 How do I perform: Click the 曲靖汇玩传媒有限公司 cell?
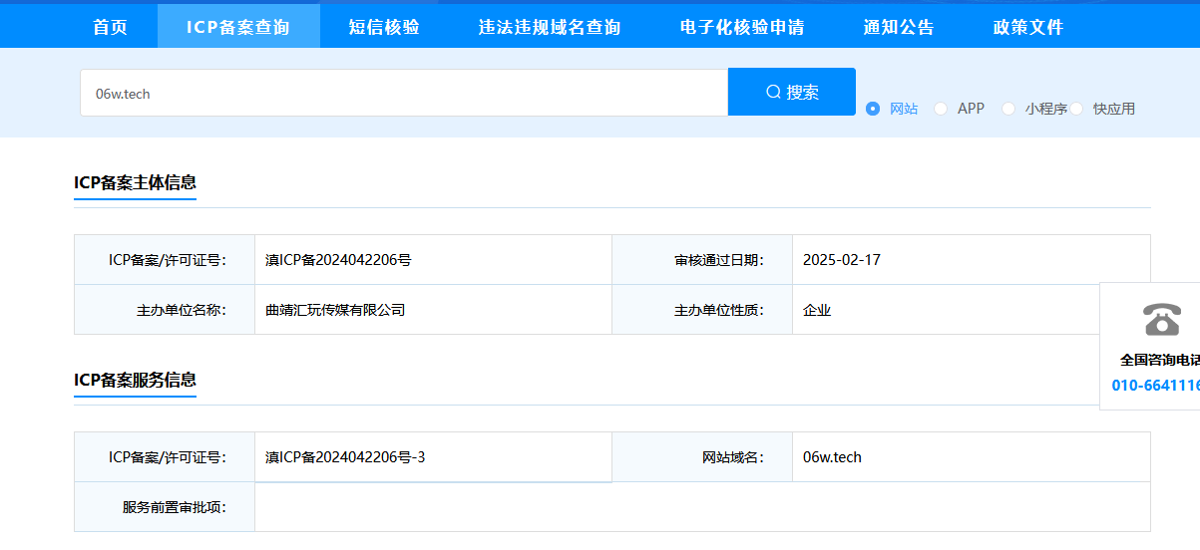click(335, 310)
